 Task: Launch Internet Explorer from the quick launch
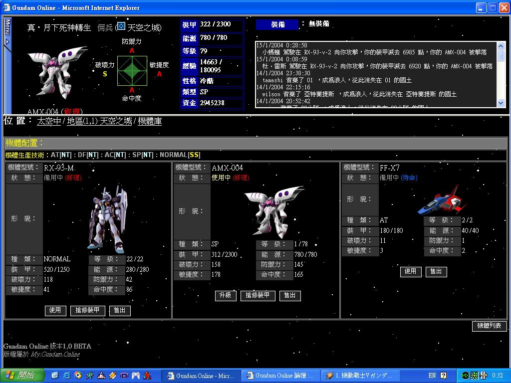point(66,375)
